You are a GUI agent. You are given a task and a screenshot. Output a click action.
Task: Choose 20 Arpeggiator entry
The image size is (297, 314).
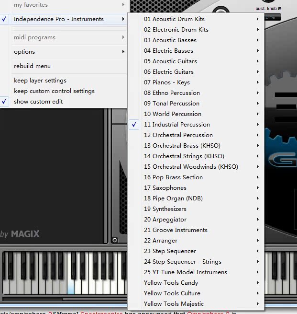pos(196,220)
